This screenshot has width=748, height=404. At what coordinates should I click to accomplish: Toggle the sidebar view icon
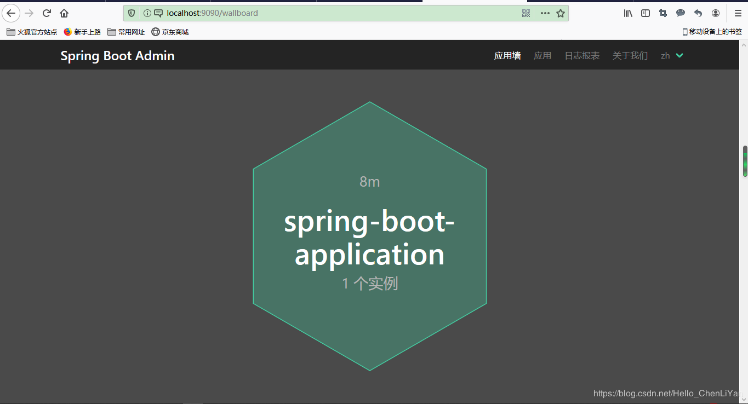point(645,13)
